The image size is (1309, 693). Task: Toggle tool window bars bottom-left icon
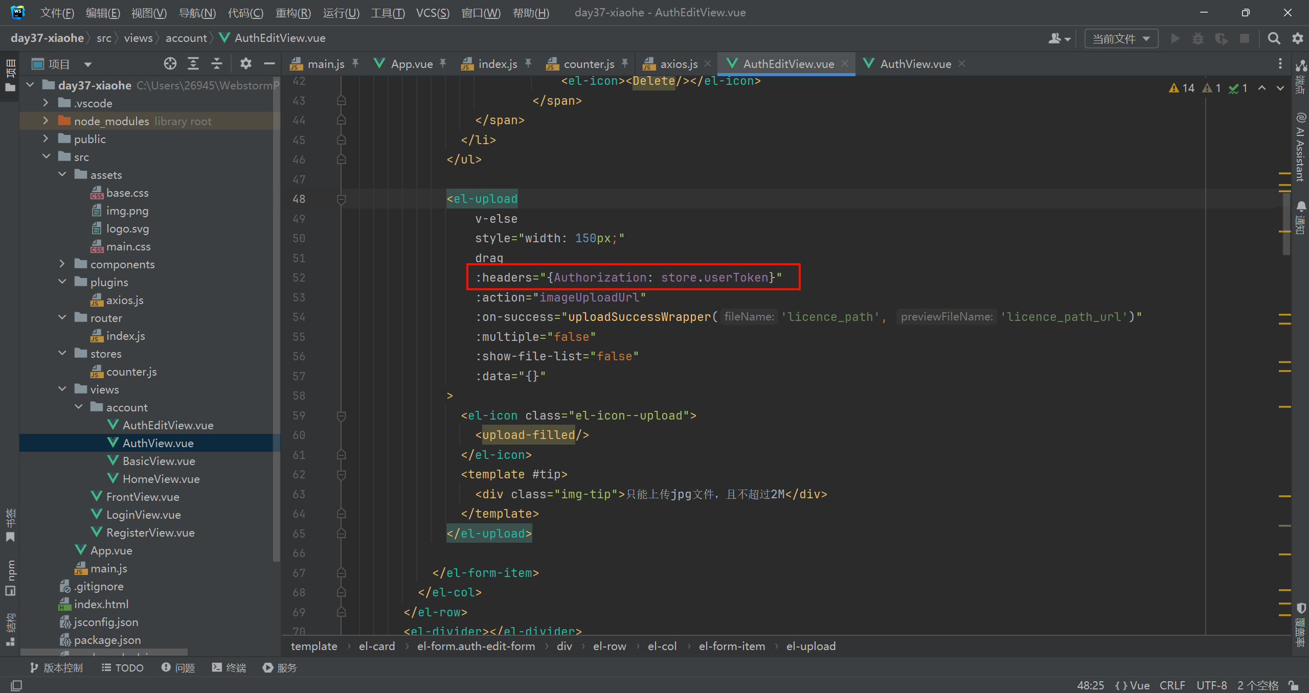[x=16, y=685]
